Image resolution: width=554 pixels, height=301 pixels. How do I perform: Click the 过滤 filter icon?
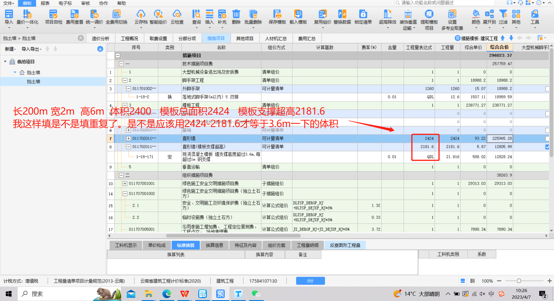[x=503, y=17]
